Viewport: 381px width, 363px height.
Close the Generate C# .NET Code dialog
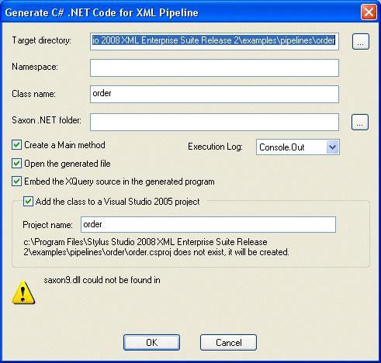tap(369, 12)
